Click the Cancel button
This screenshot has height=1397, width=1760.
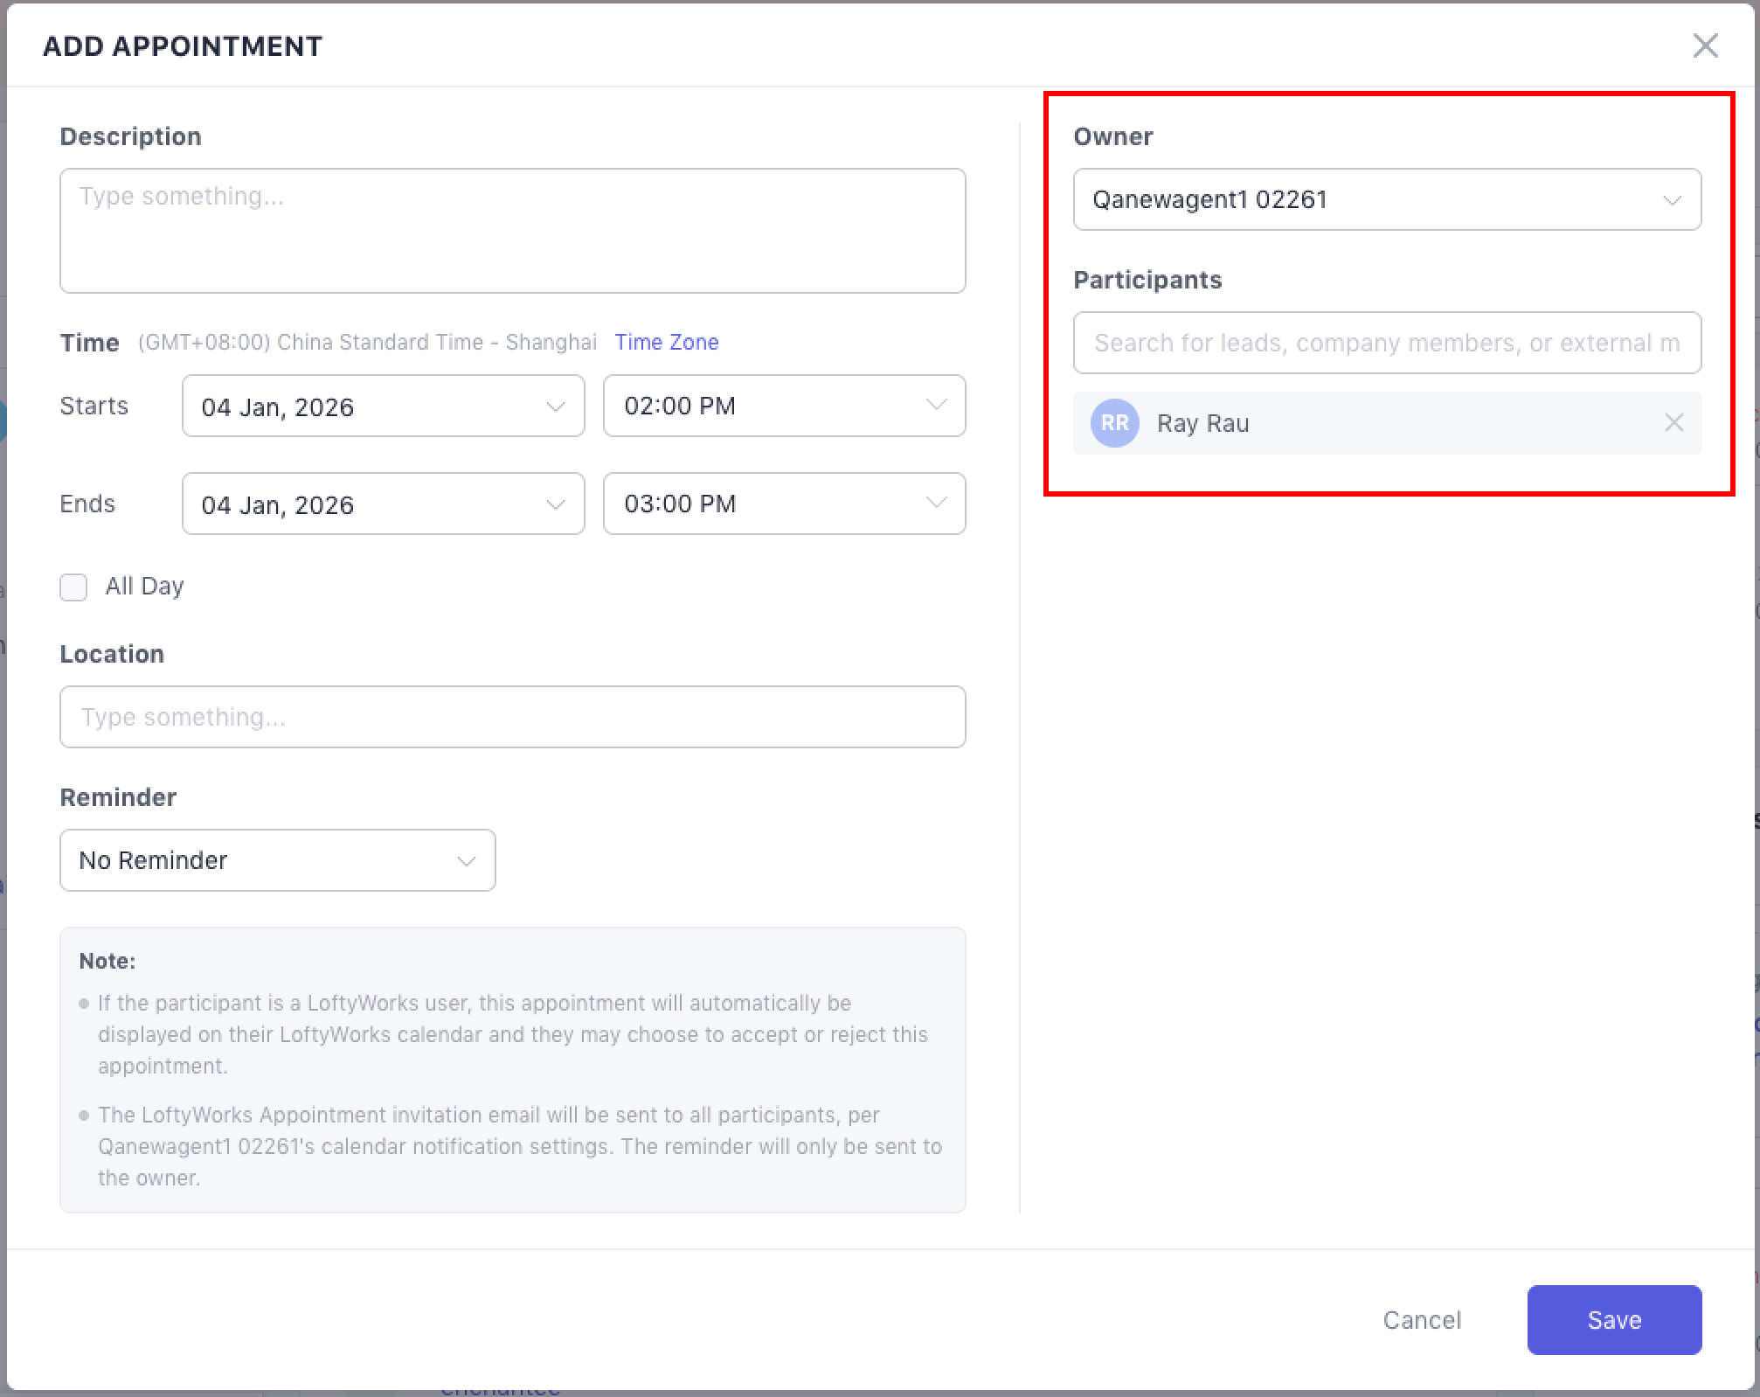pos(1421,1320)
